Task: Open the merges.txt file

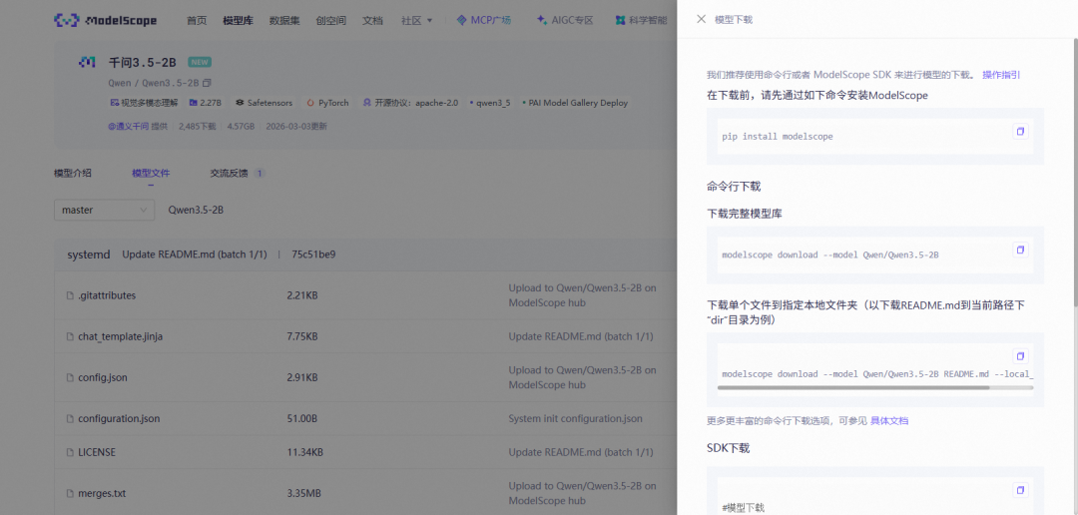Action: click(102, 494)
